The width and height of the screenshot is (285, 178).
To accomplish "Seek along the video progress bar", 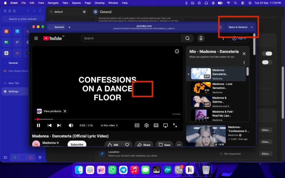I will 108,119.
